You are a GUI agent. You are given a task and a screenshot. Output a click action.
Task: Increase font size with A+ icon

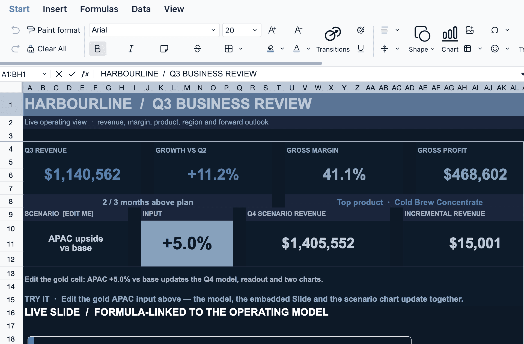[x=272, y=30]
